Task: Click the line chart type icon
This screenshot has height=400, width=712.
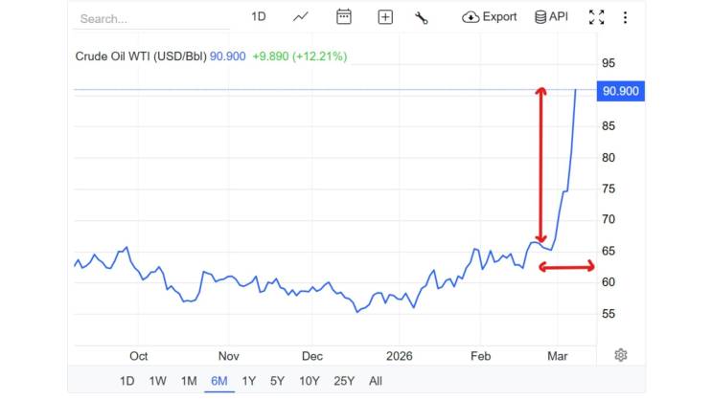Action: pos(301,17)
